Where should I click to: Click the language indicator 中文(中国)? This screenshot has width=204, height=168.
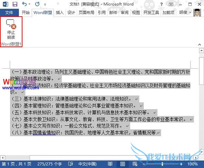click(87, 164)
